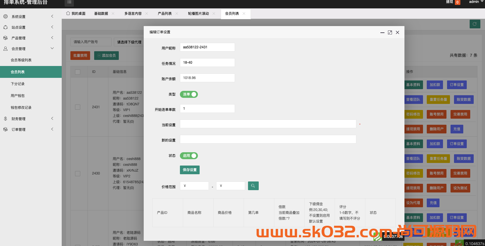Switch to the 多语言内容 tab
The width and height of the screenshot is (485, 246).
point(133,14)
